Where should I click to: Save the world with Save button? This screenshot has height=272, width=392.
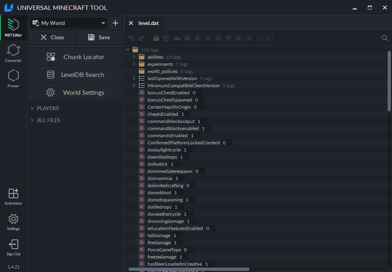pos(99,37)
